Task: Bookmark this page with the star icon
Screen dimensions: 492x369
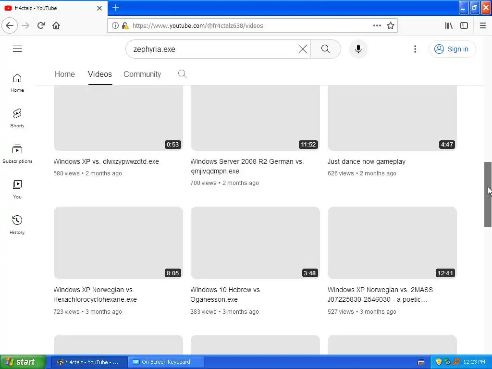Action: coord(390,26)
